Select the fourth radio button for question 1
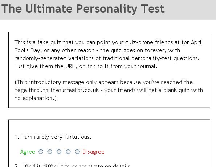This screenshot has width=216, height=167. click(68, 152)
